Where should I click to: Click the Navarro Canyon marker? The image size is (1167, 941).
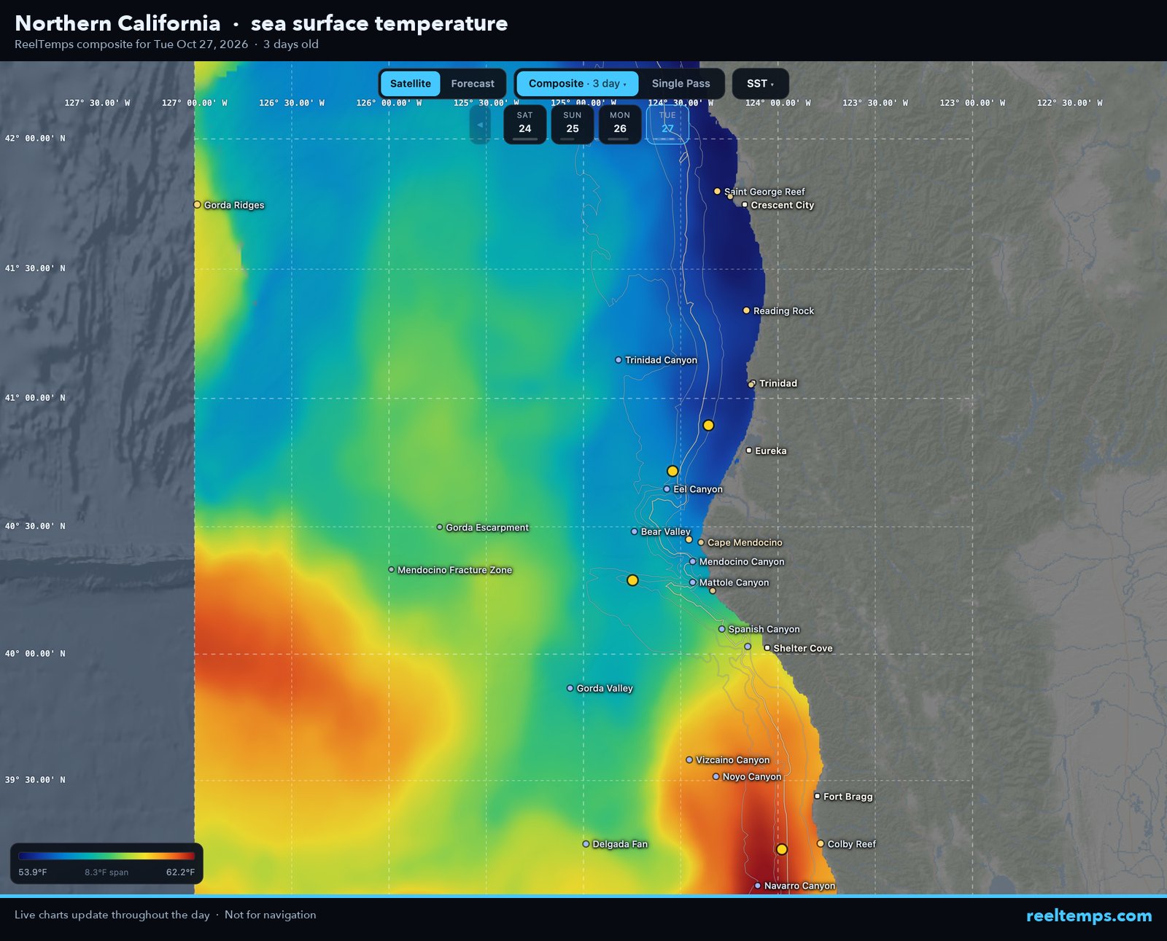758,886
